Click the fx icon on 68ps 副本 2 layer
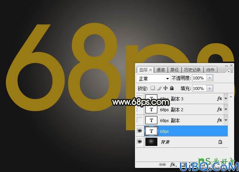Image resolution: width=239 pixels, height=172 pixels. 219,109
